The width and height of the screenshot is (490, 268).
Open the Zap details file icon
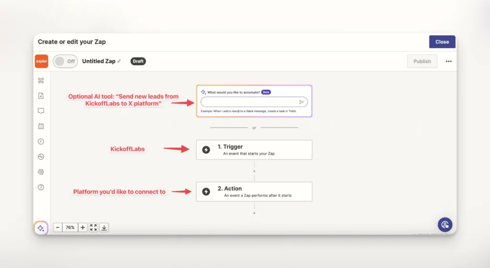[x=41, y=96]
